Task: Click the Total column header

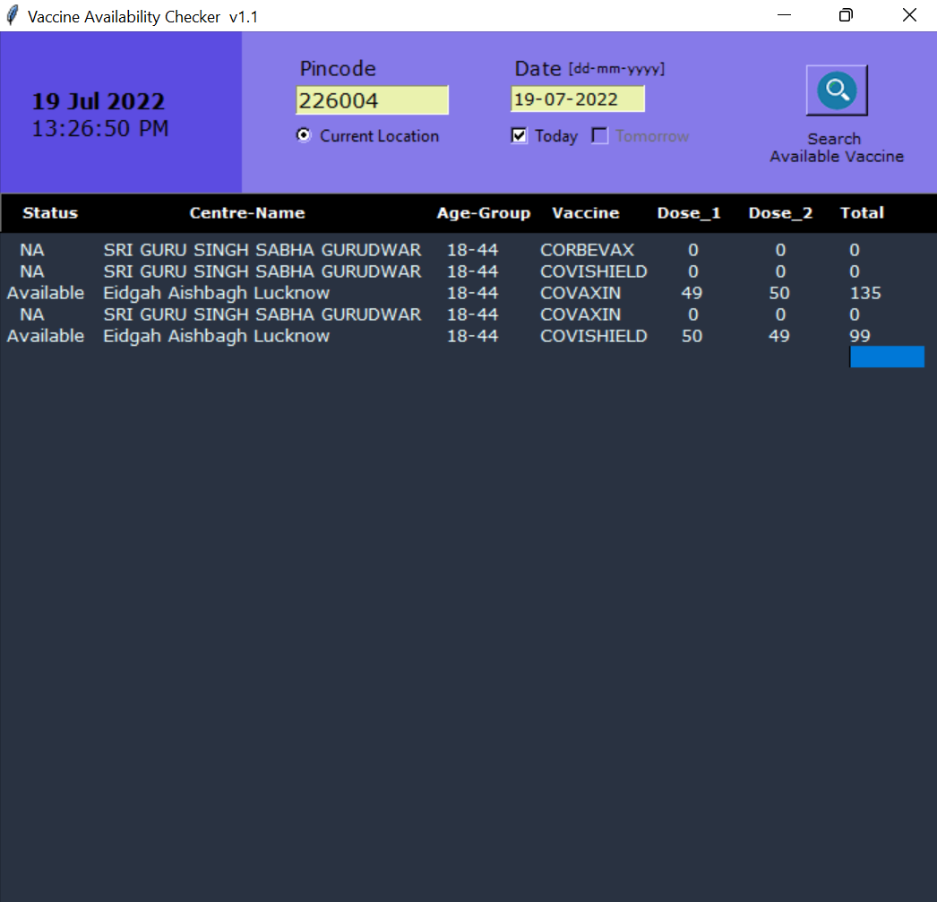Action: click(862, 213)
